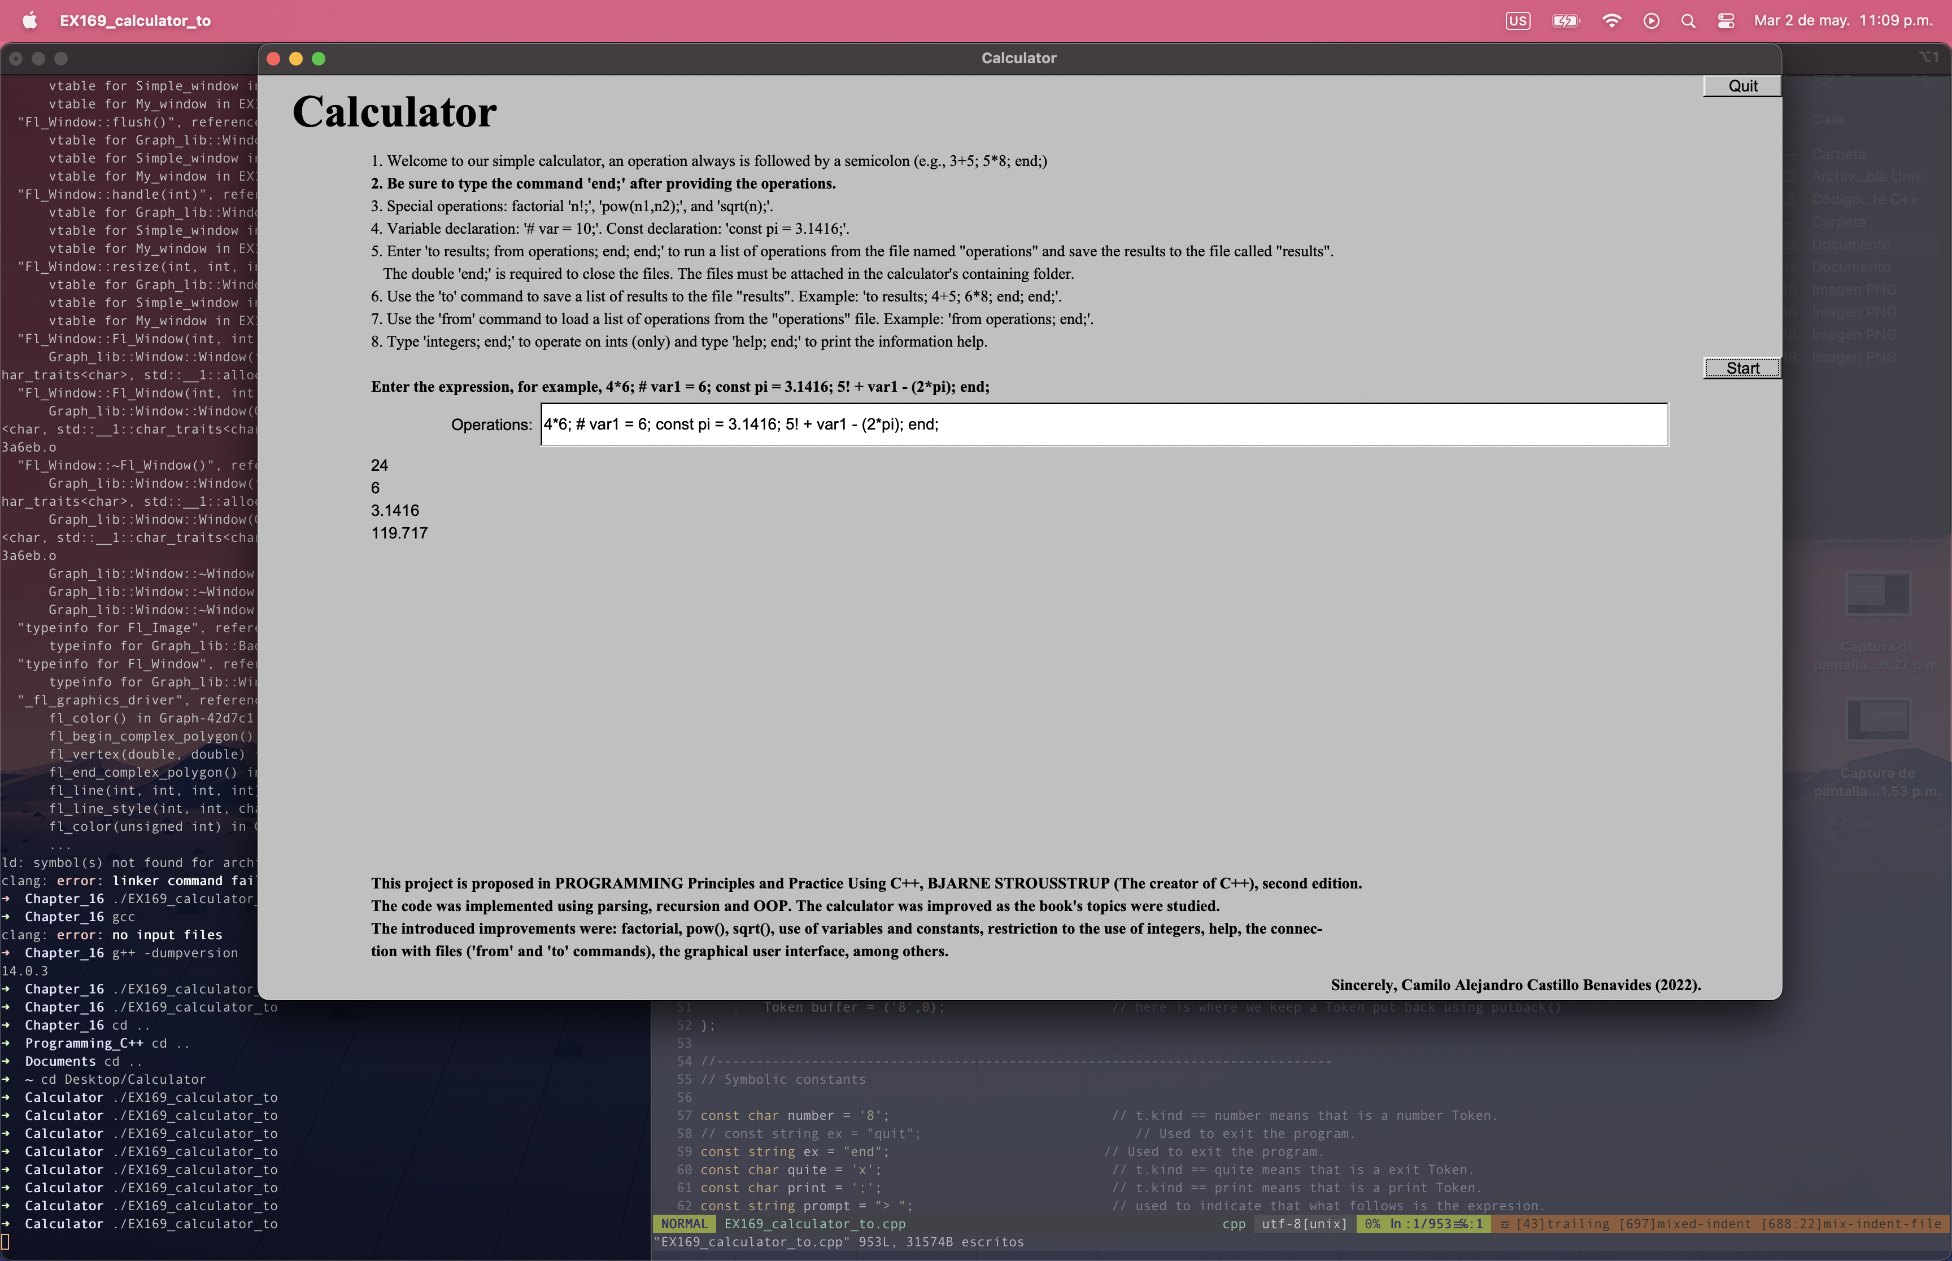The image size is (1952, 1261).
Task: Click instruction line 8 about integers and help
Action: [x=679, y=341]
